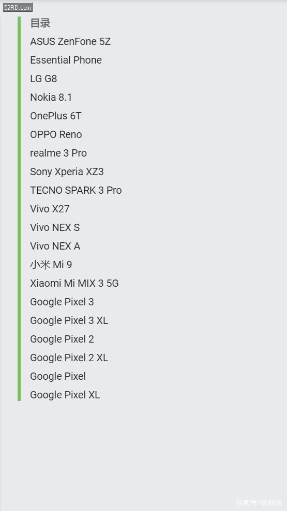Open the Vivo X27 entry
Screen dimensions: 287x511
(50, 209)
